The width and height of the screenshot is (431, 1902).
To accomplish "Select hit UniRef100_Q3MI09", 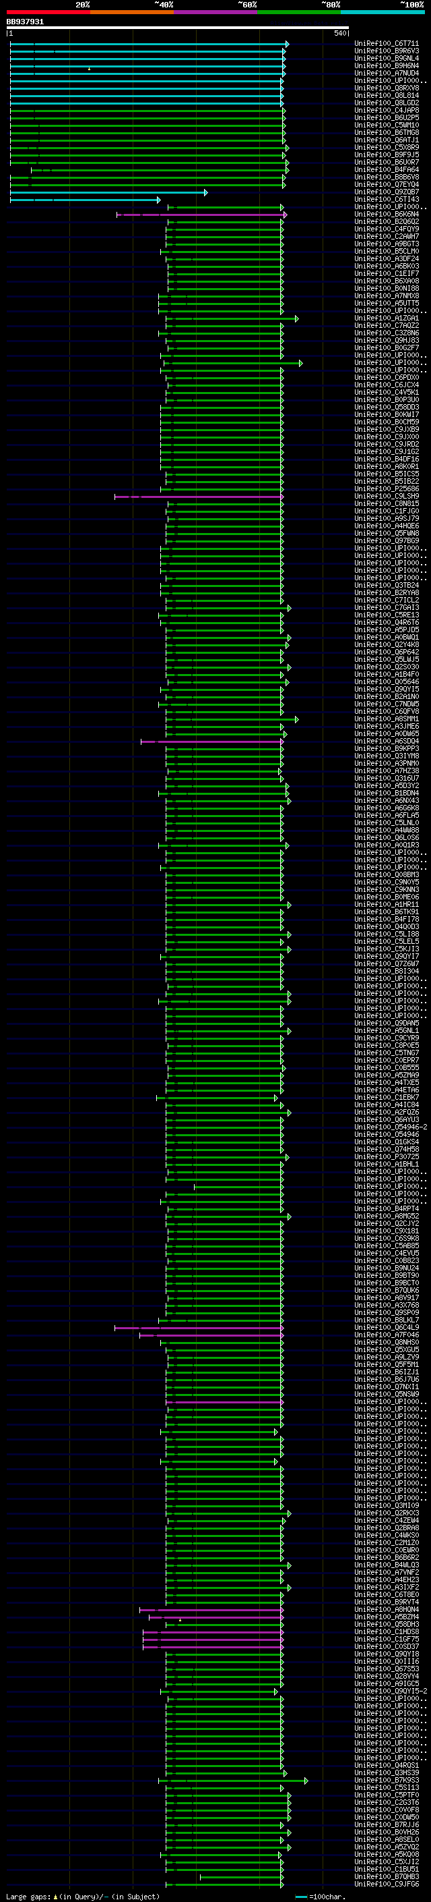I will coord(386,1505).
